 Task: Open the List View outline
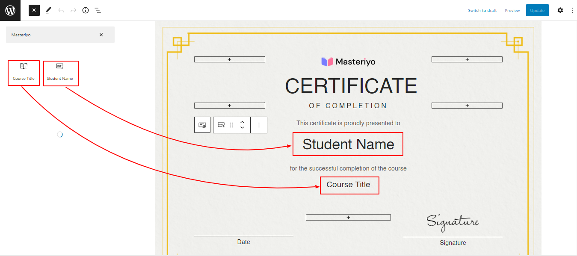[98, 10]
